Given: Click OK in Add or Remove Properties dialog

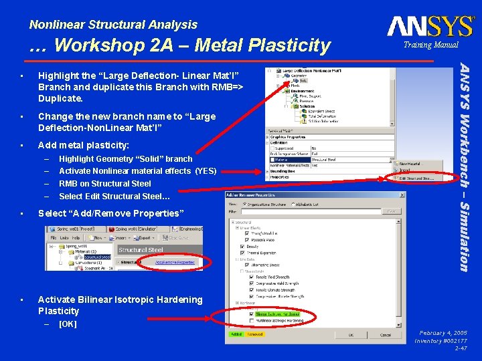Looking at the screenshot, I should tap(351, 335).
